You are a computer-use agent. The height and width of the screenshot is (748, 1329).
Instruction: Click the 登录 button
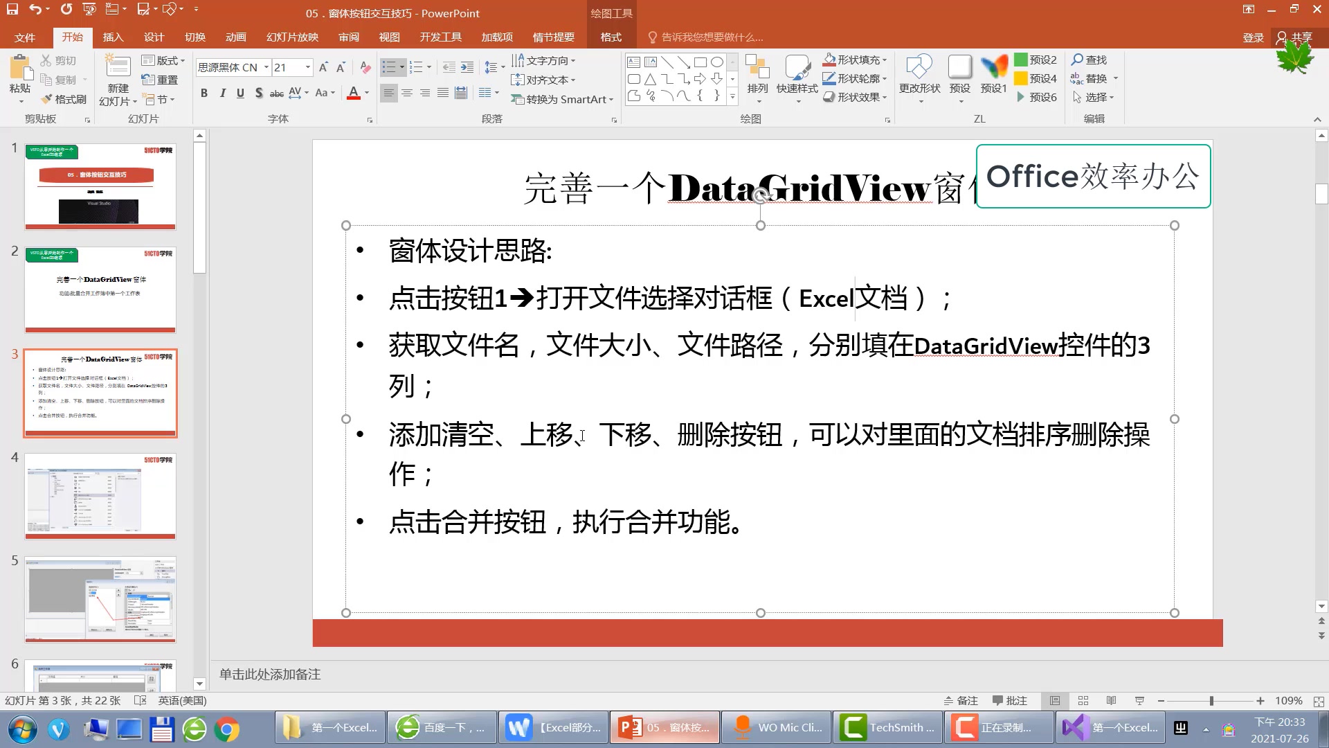1252,37
